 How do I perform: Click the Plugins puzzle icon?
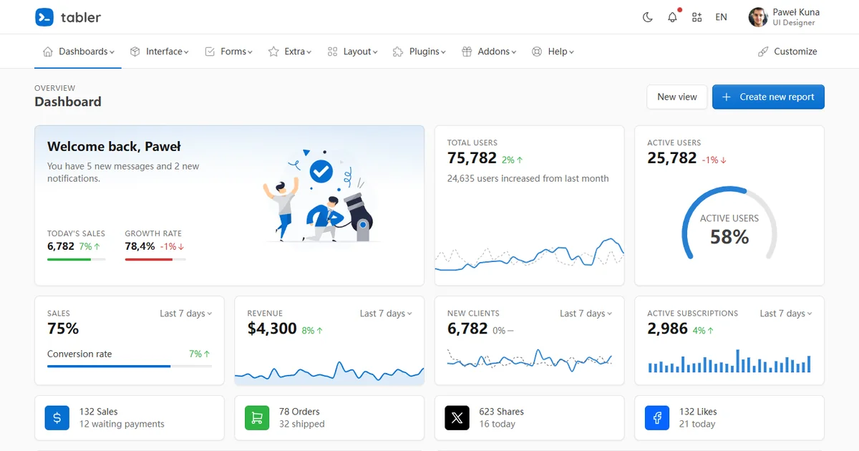click(399, 52)
